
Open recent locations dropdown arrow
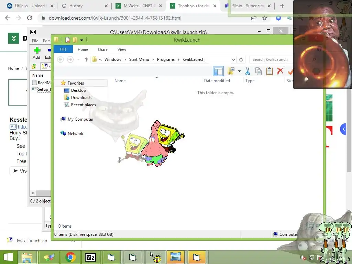[x=78, y=59]
